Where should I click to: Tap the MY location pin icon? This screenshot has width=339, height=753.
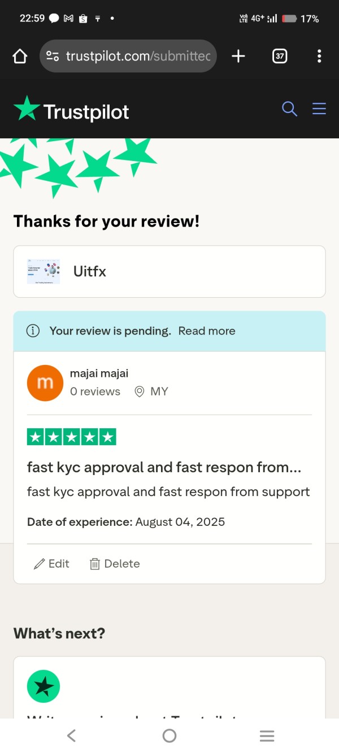click(x=140, y=391)
